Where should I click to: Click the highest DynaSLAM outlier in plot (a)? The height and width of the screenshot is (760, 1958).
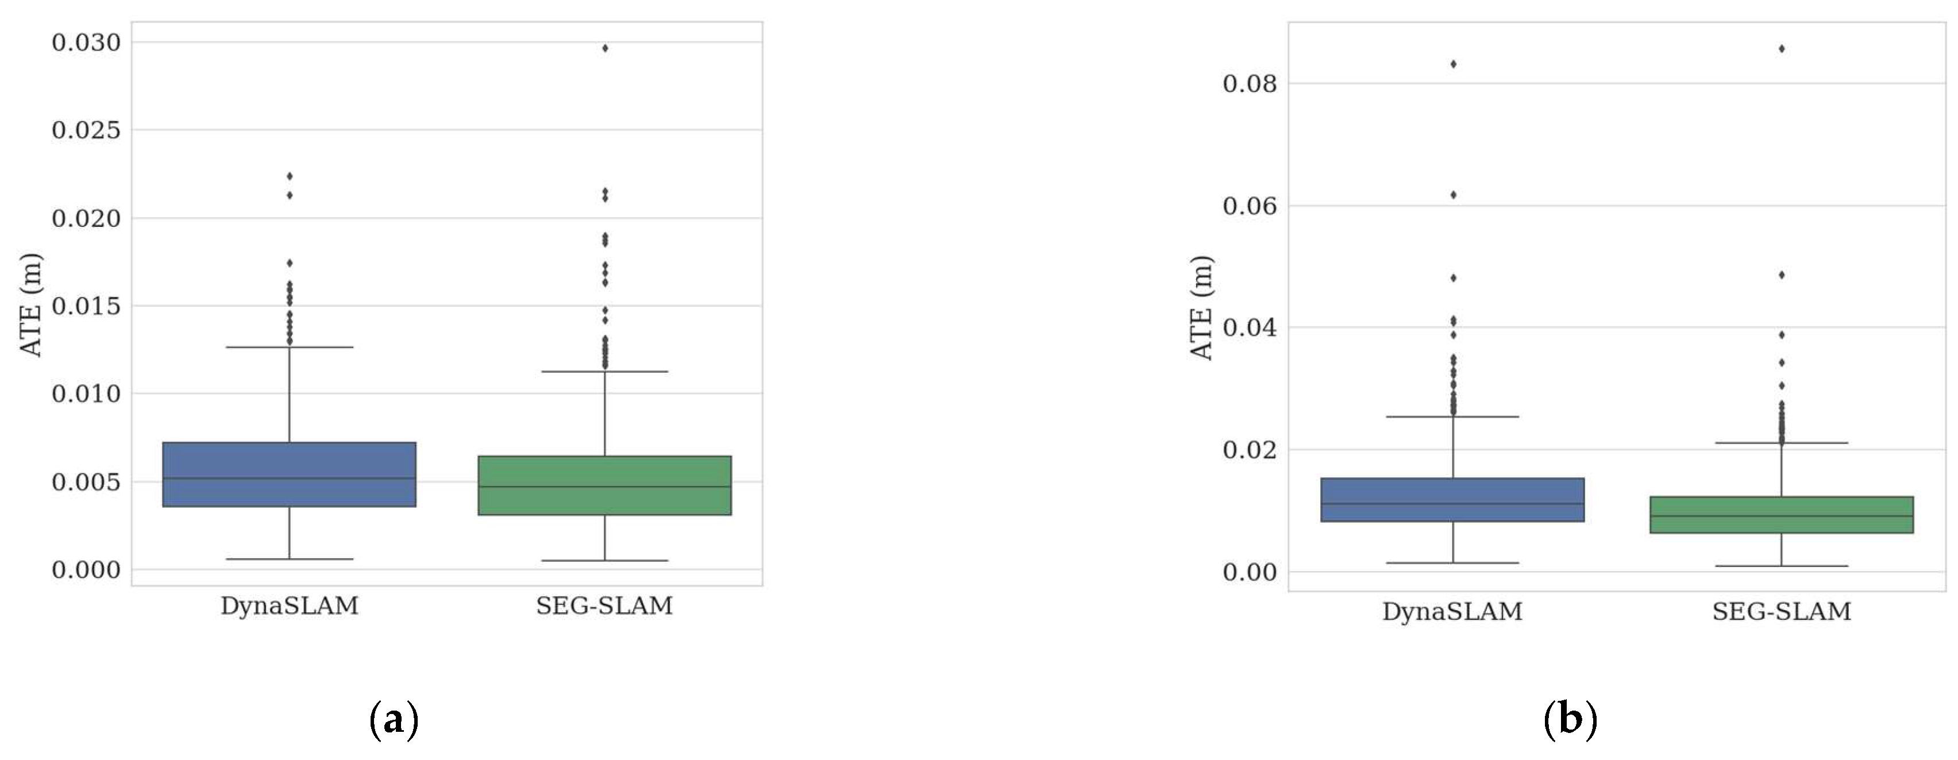tap(290, 176)
